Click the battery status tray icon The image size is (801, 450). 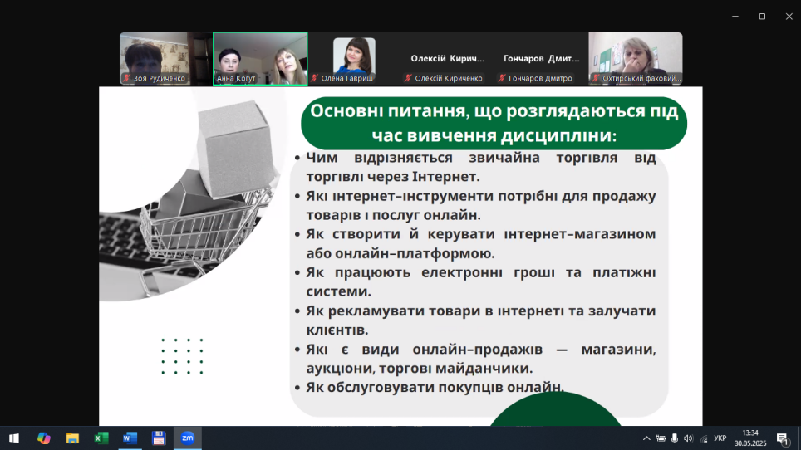click(661, 438)
